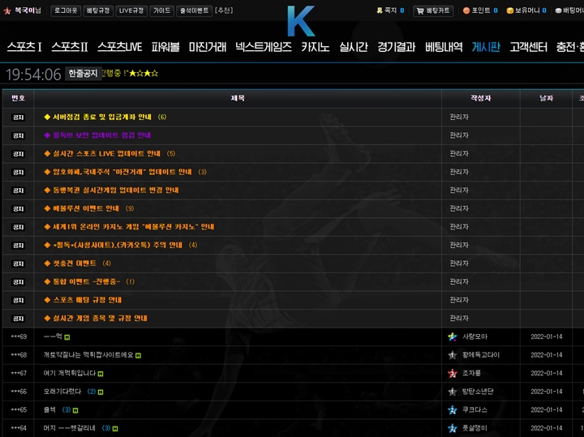This screenshot has width=584, height=437.
Task: Open the purple 보안 업데이트 점검 안내 notice
Action: [101, 135]
